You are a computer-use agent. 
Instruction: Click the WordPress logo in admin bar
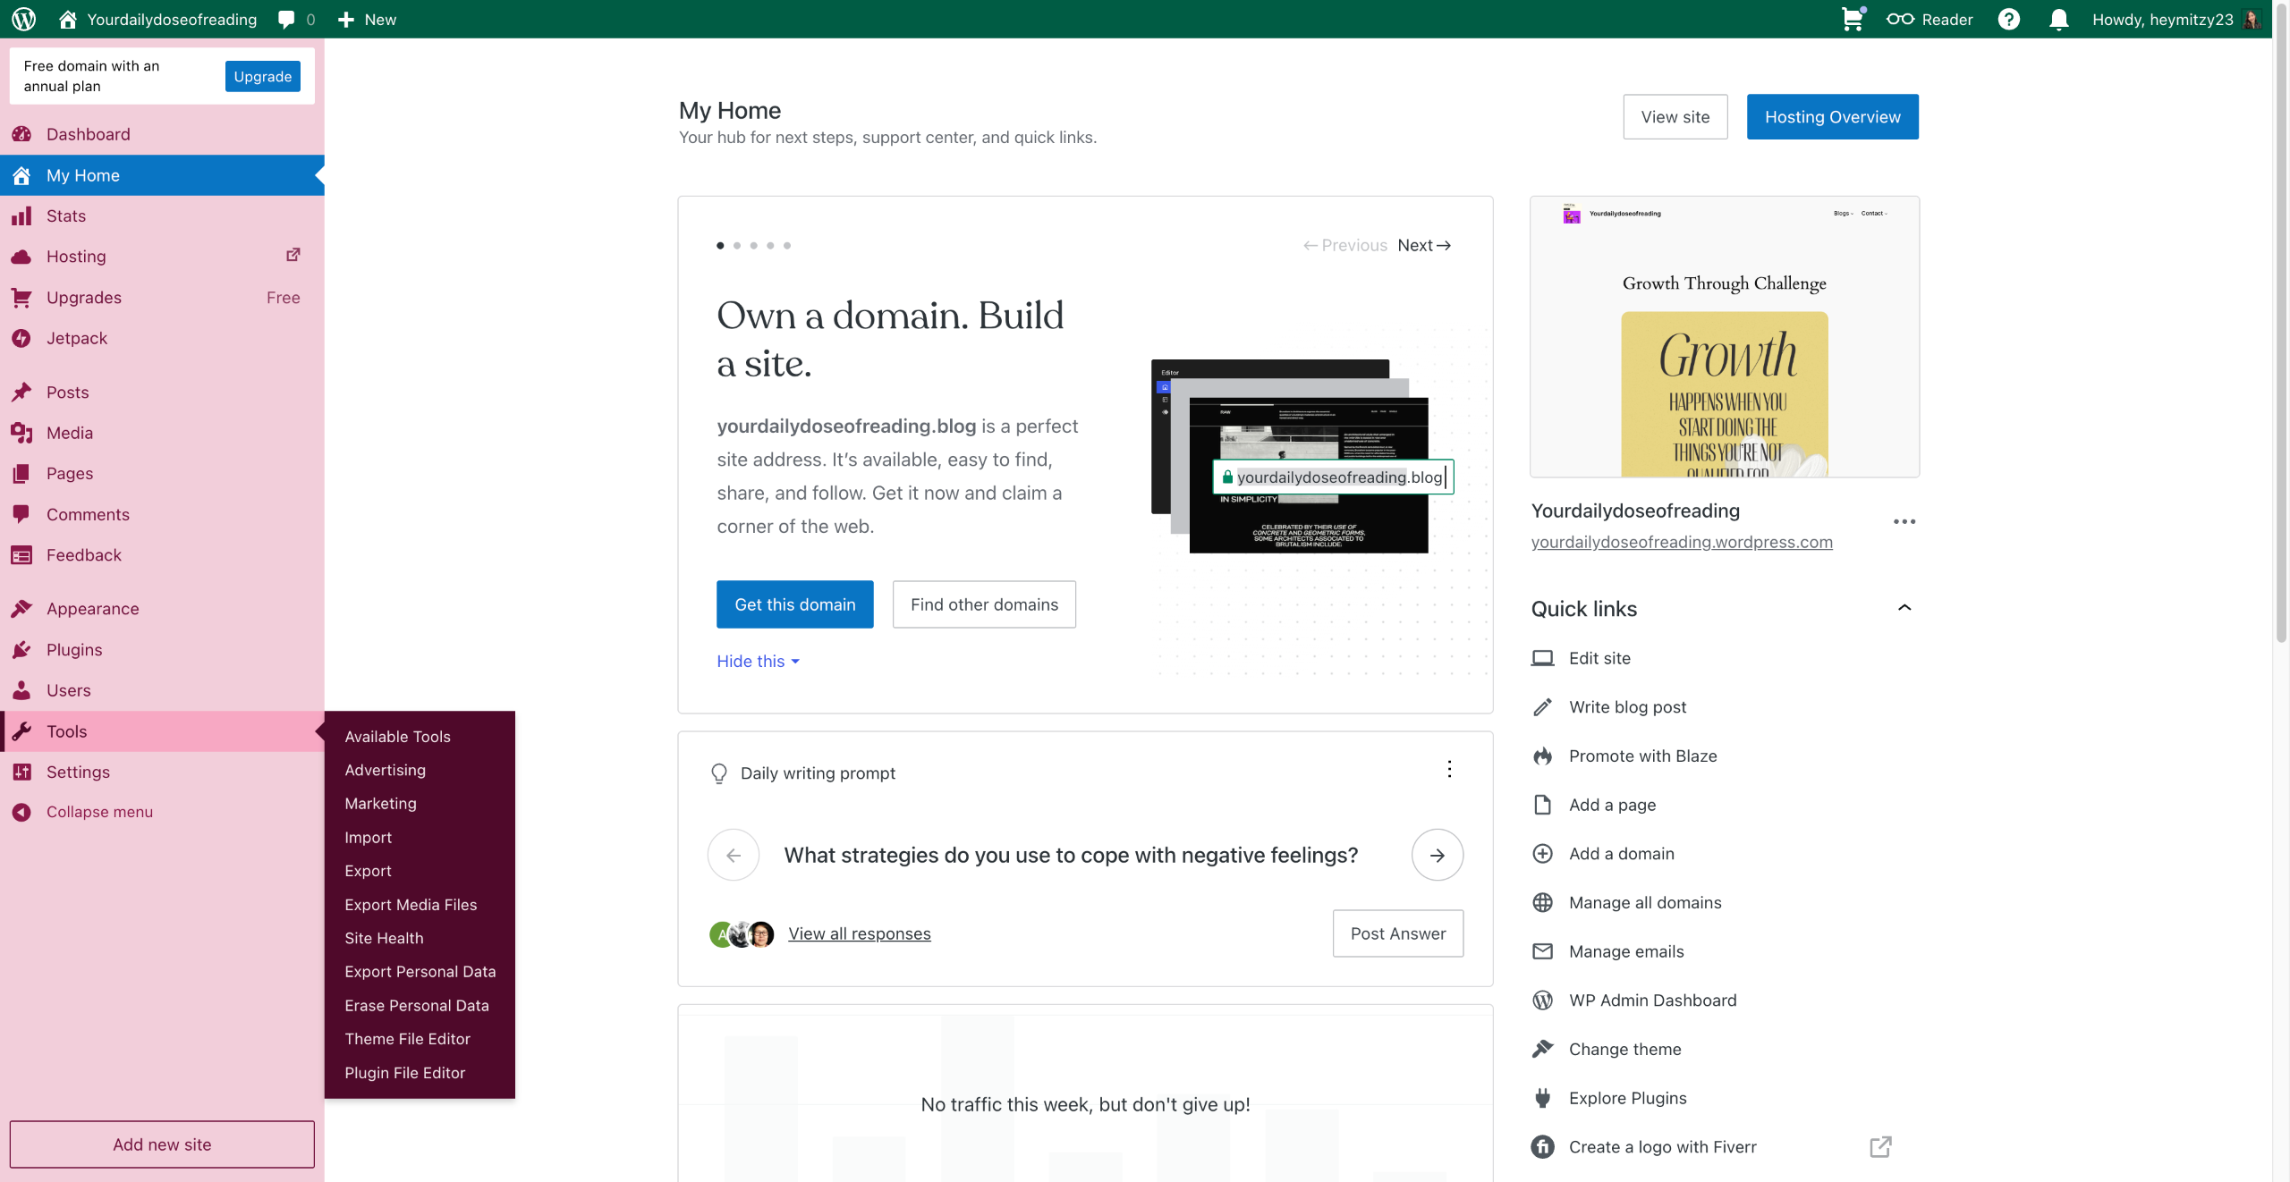[x=24, y=19]
